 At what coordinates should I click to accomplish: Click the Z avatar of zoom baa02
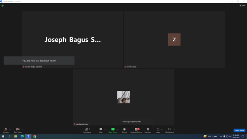pos(174,39)
